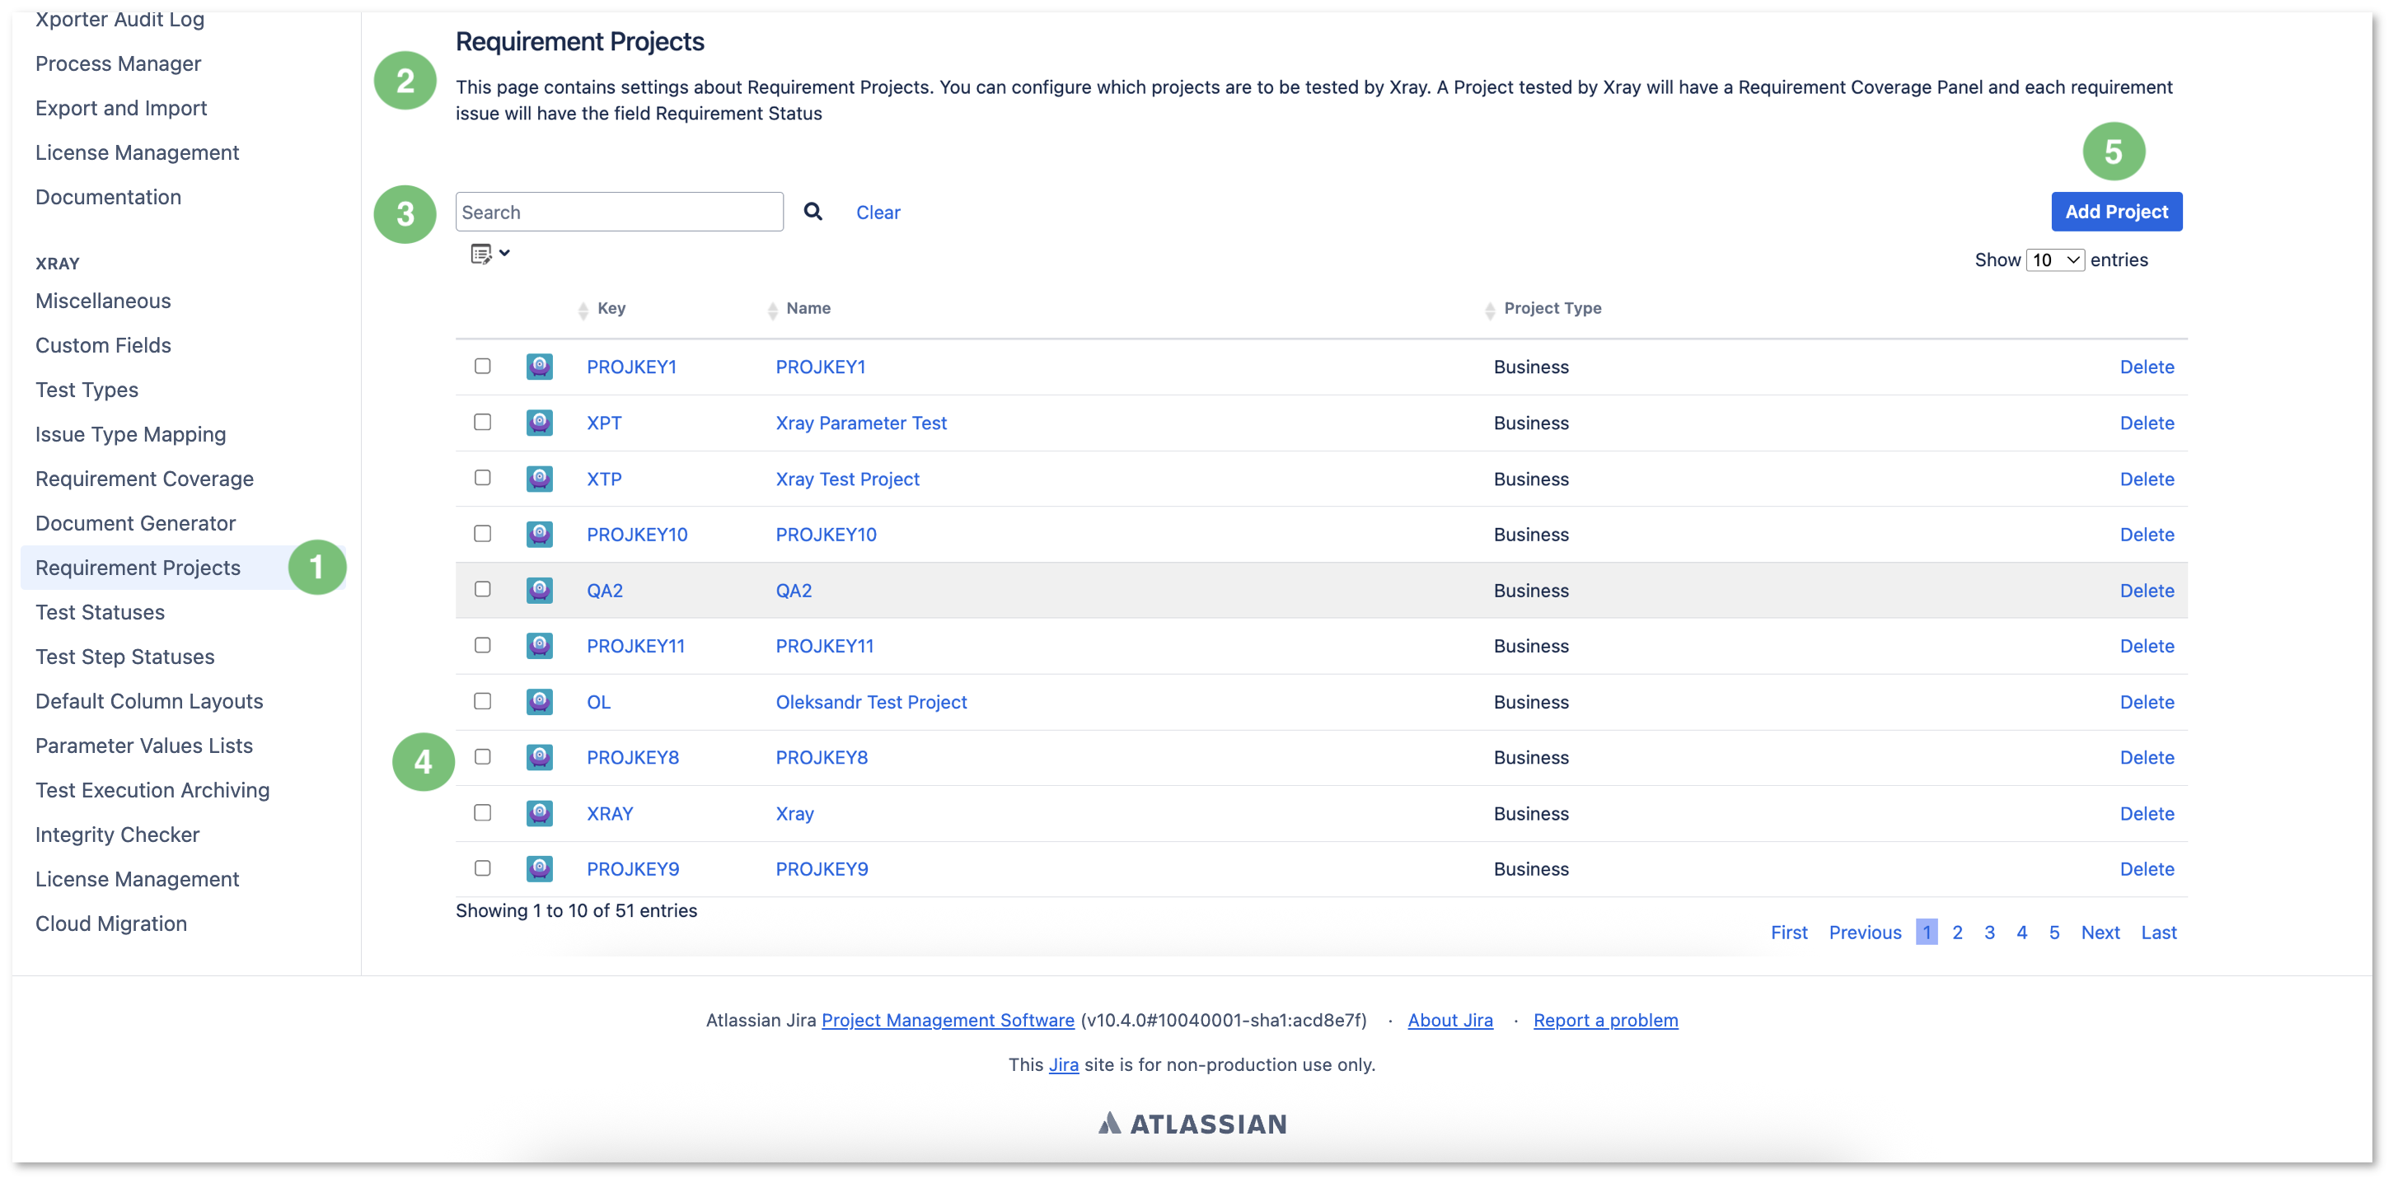Go to the Next page

[2100, 933]
